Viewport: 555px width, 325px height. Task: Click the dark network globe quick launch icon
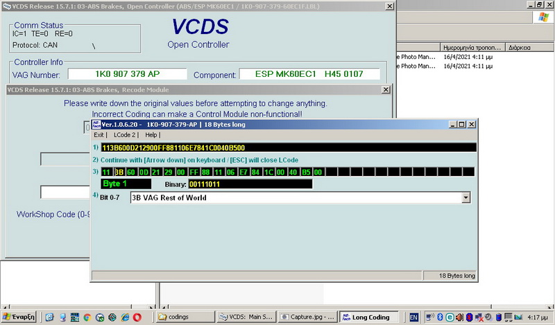[112, 317]
